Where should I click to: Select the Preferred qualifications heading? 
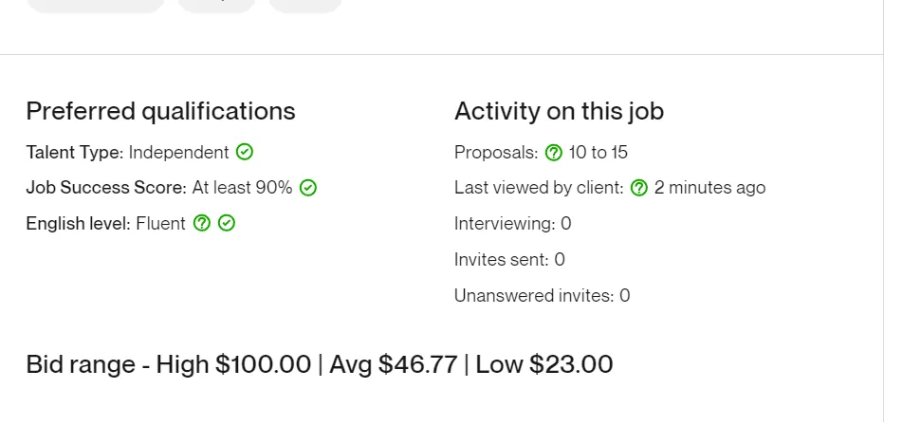pos(160,111)
